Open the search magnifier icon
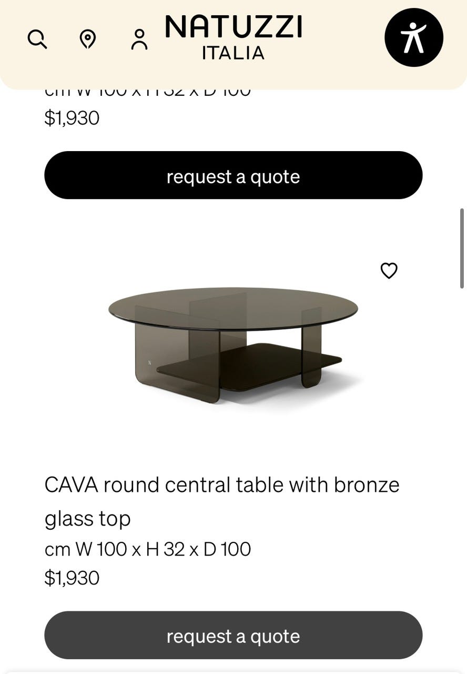The width and height of the screenshot is (467, 674). 37,39
